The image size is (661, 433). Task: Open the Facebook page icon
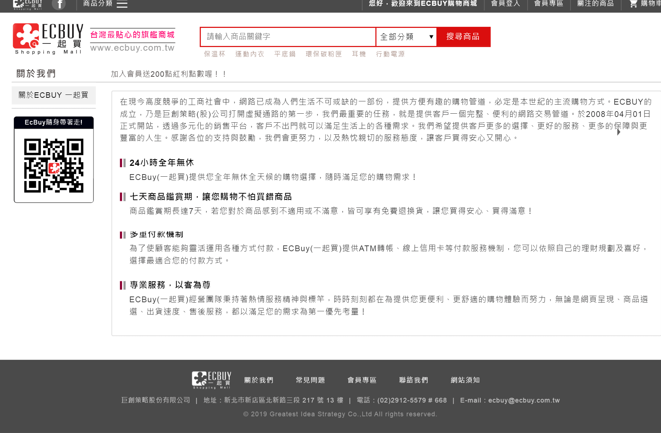(59, 4)
